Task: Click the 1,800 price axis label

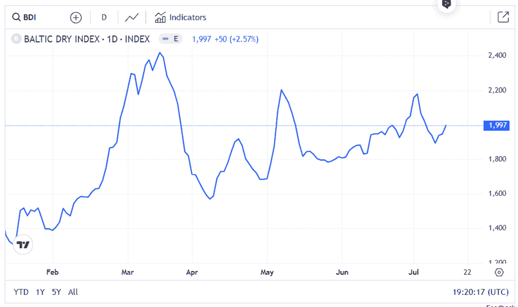Action: click(x=497, y=159)
